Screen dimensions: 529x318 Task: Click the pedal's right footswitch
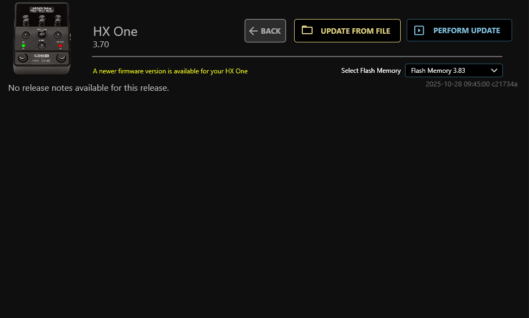(x=61, y=58)
